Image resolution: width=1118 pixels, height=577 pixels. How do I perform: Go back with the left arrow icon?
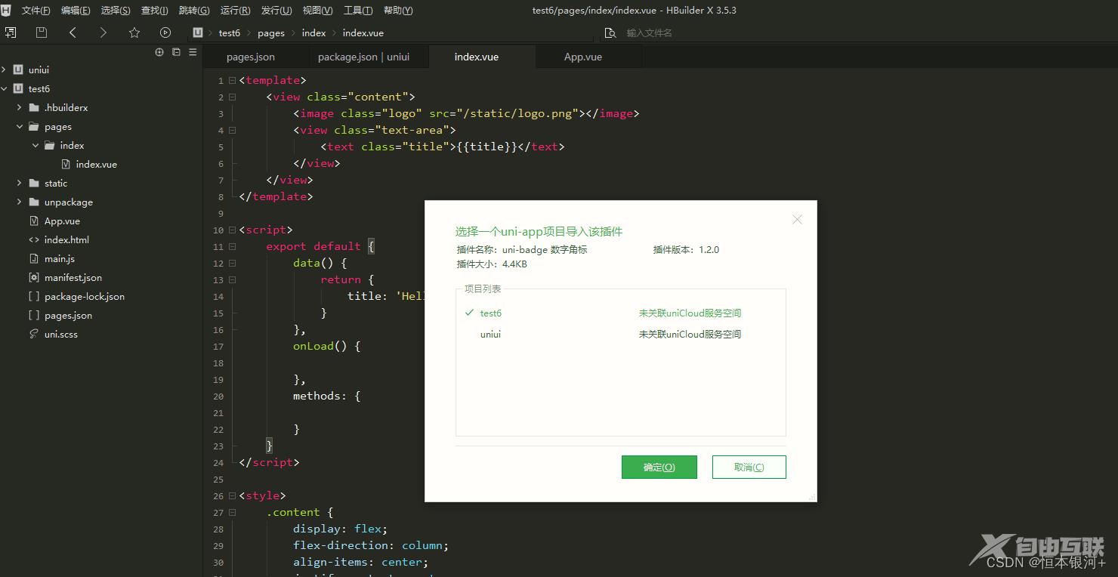click(73, 32)
